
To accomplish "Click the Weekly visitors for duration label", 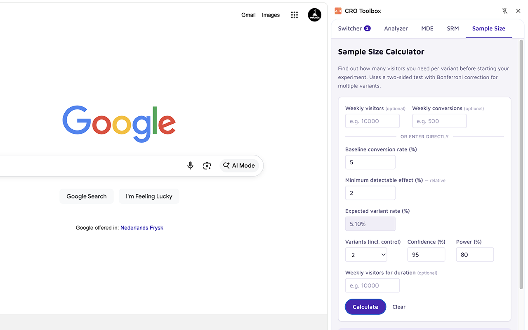I will [380, 273].
